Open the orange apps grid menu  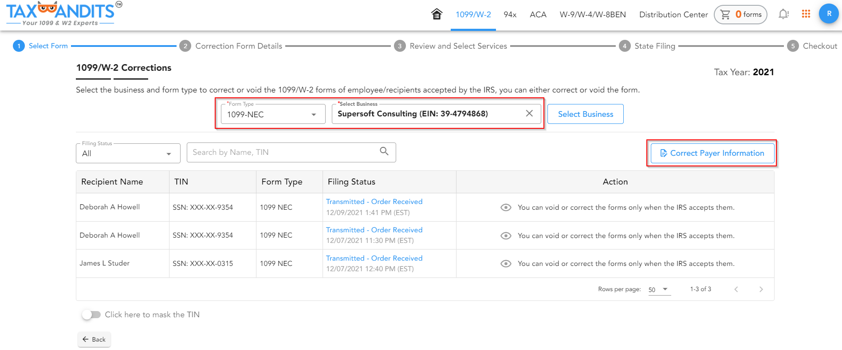[806, 14]
